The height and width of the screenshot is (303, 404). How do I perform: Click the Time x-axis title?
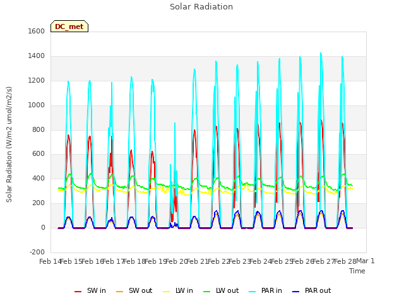(357, 271)
